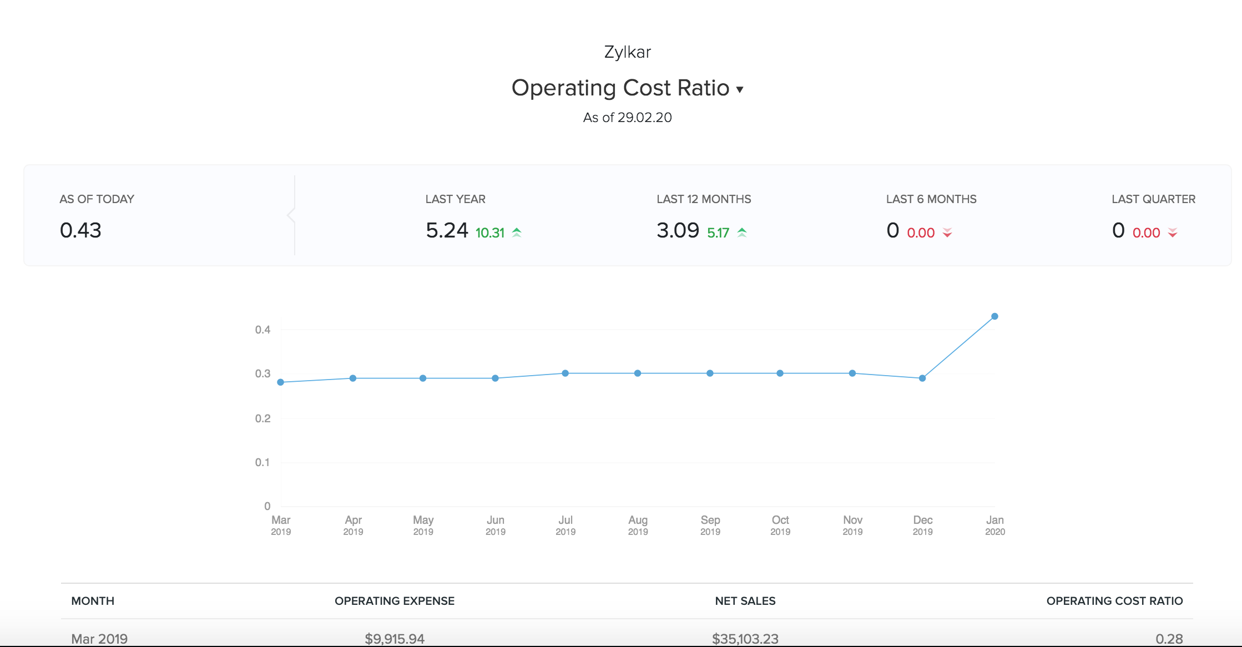
Task: Select the Last Quarter summary card
Action: pyautogui.click(x=1153, y=216)
